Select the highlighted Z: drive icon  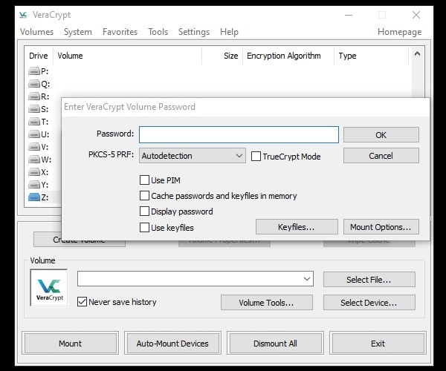tap(34, 197)
